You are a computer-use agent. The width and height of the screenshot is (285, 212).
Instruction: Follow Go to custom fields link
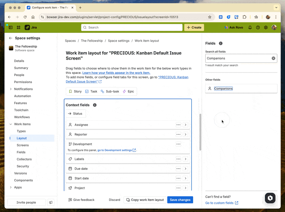(222, 203)
